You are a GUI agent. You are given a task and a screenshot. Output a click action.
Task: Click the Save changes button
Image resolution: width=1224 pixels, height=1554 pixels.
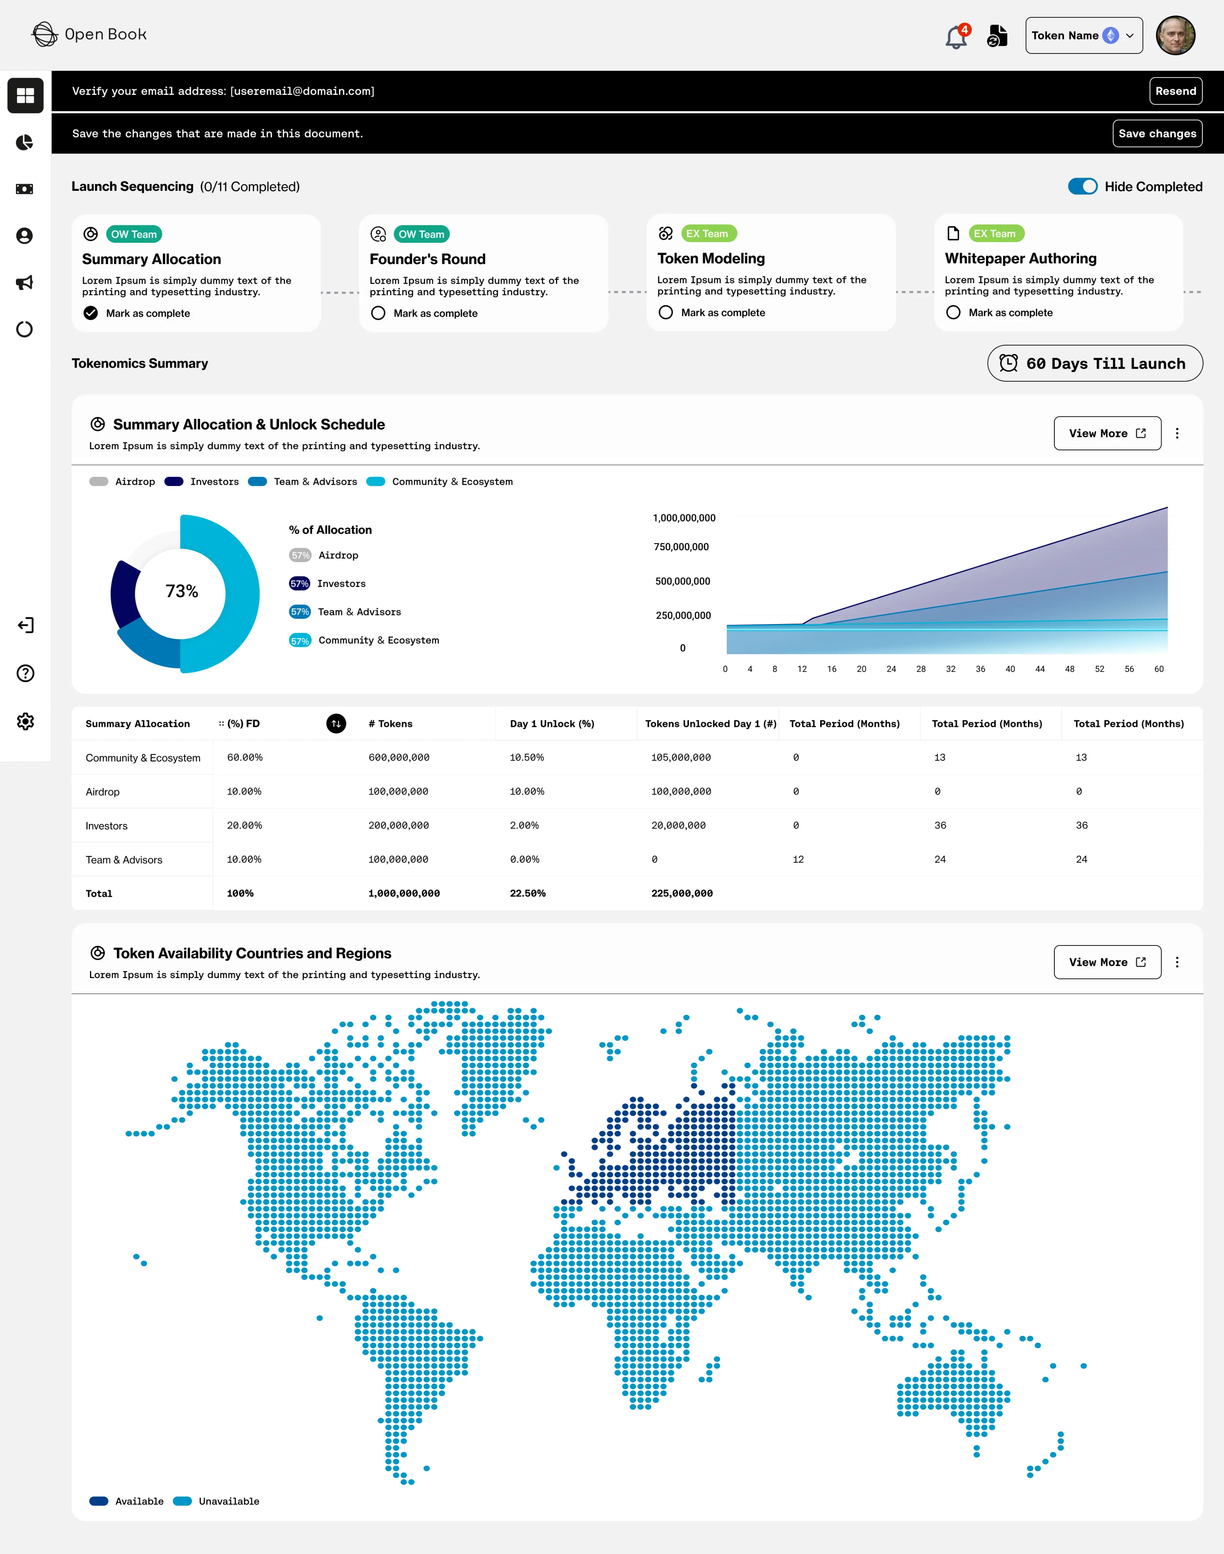pyautogui.click(x=1157, y=133)
